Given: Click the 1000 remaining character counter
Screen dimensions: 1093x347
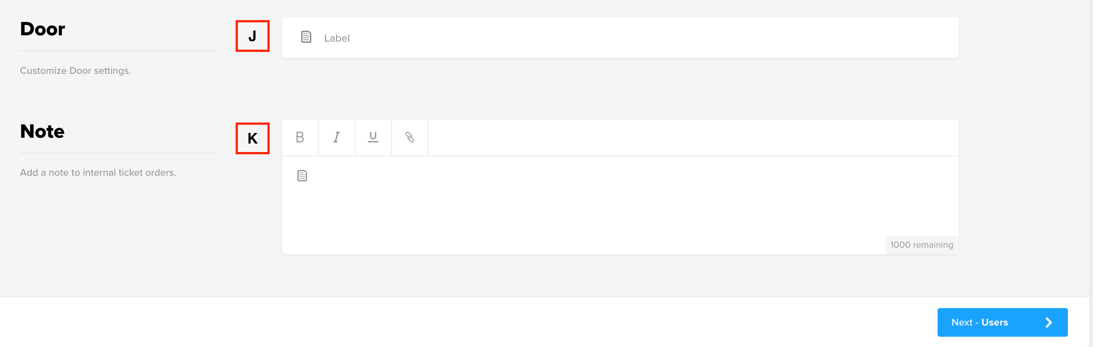Looking at the screenshot, I should (x=922, y=245).
